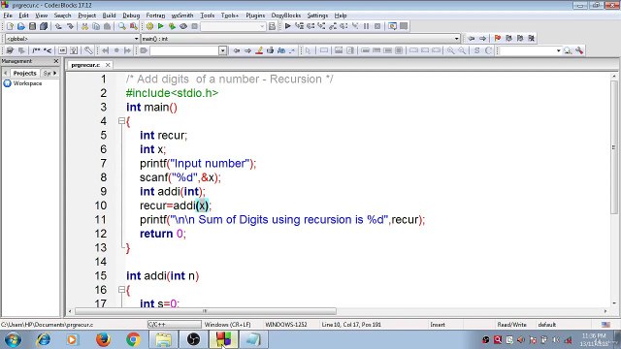Start debugger with Debug/Continue icon

[x=288, y=26]
